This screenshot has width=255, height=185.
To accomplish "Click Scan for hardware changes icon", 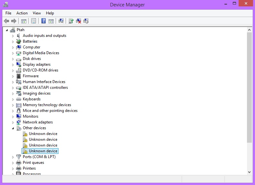I will (x=61, y=21).
